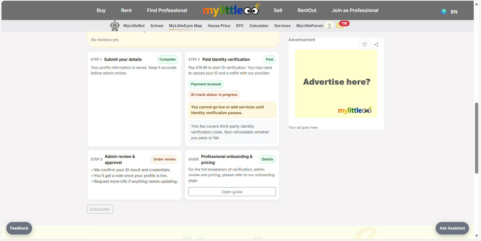Open the Find Professional menu

167,10
